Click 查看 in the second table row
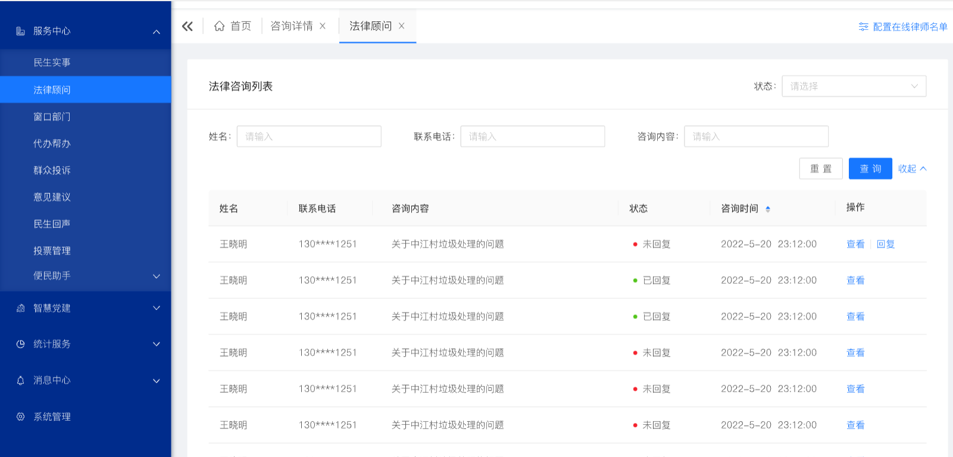 point(855,280)
